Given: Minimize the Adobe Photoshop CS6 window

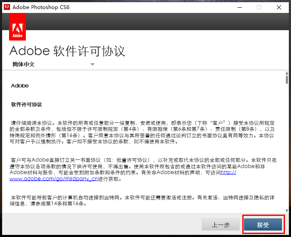Looking at the screenshot, I should click(240, 7).
